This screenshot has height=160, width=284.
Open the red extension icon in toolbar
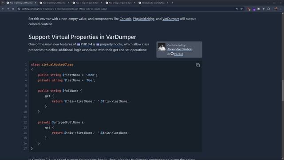pyautogui.click(x=248, y=9)
